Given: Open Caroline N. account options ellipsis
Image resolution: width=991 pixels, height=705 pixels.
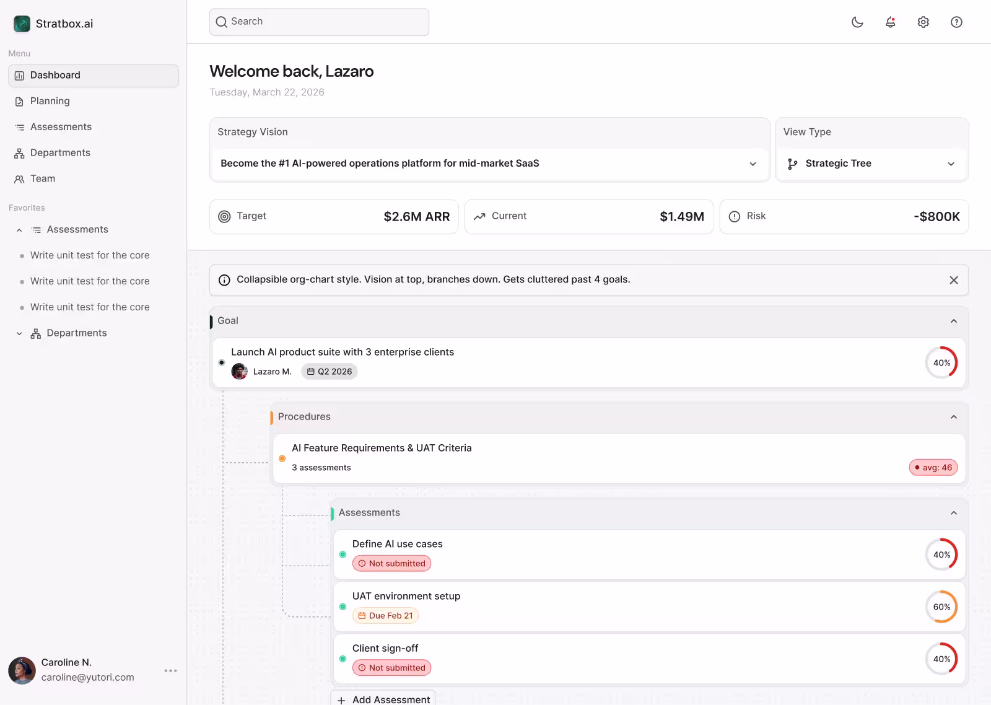Looking at the screenshot, I should point(171,671).
